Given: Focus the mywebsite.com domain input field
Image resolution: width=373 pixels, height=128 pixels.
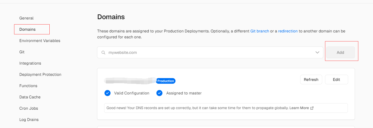Looking at the screenshot, I should (210, 52).
